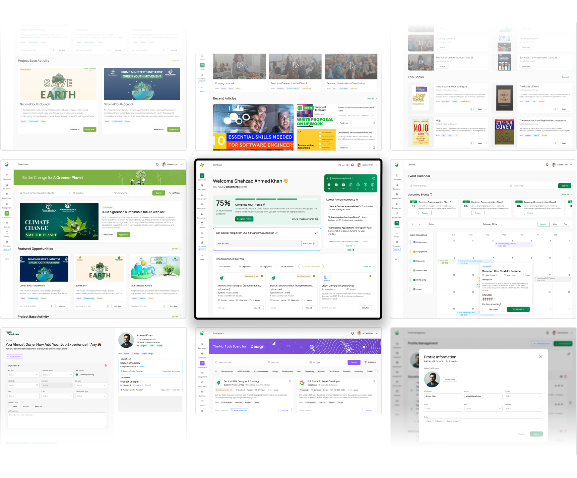Bookmark the Ghent University Scholarships card
The width and height of the screenshot is (577, 478).
click(x=370, y=276)
